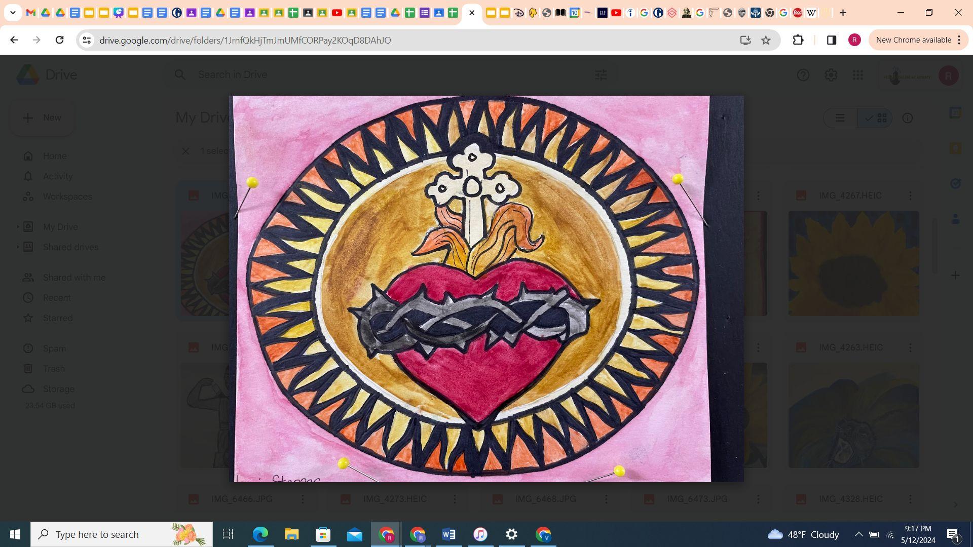The image size is (973, 547).
Task: Open the Google apps grid
Action: 857,75
